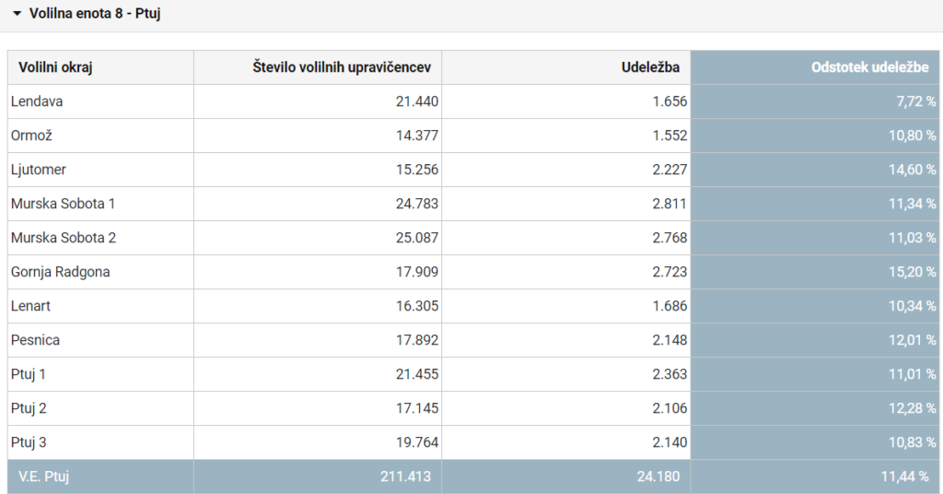Click the Murska Sobota 1 row name
943x494 pixels.
[x=63, y=204]
